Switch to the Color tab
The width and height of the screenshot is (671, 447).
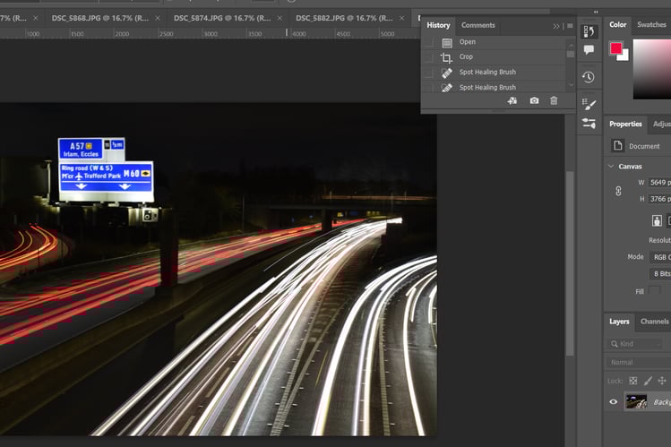(x=617, y=25)
